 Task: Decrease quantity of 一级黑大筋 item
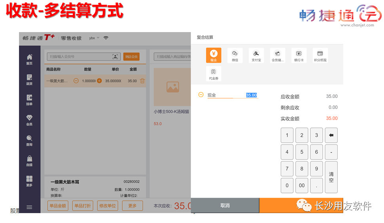point(76,81)
